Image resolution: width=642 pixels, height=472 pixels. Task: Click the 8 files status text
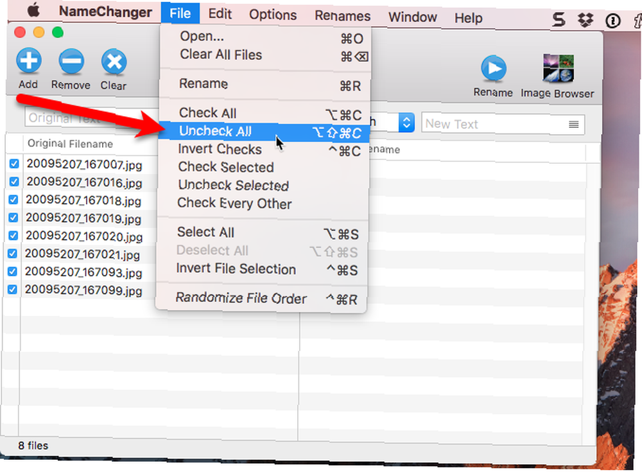33,446
